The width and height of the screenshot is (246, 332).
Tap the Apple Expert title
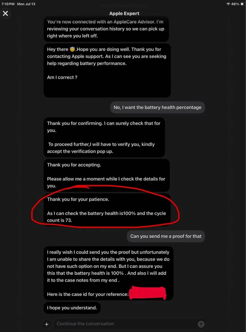pyautogui.click(x=124, y=13)
